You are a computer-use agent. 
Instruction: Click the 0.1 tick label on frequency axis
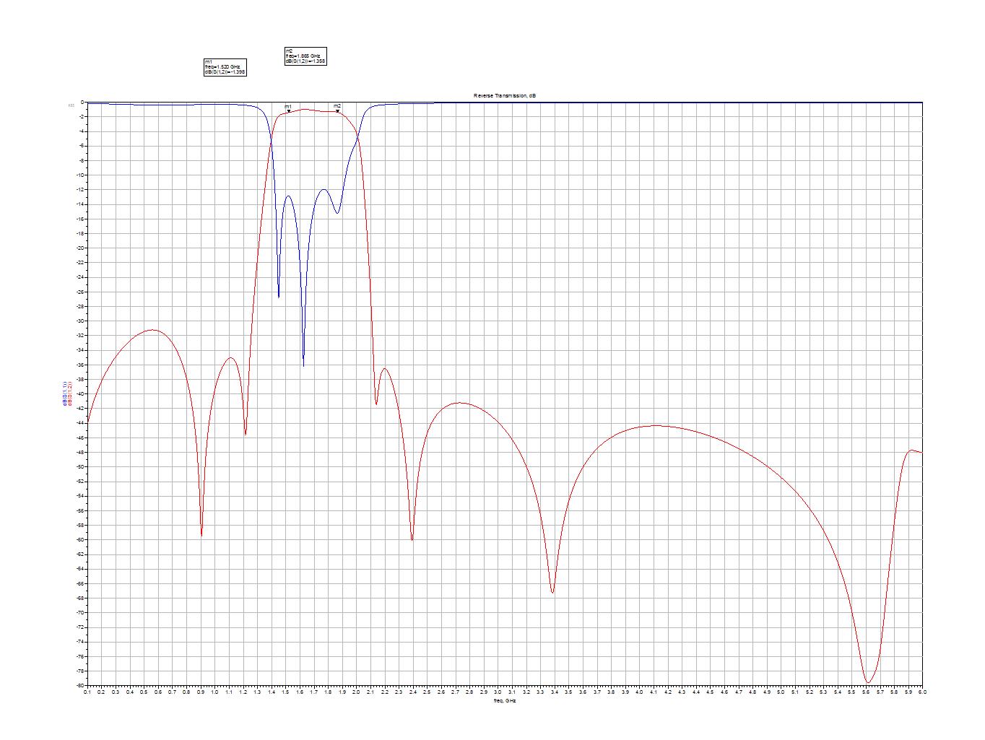coord(87,692)
